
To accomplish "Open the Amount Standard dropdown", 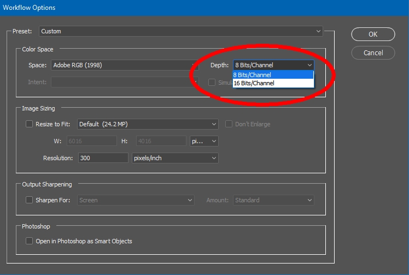I will (x=273, y=200).
